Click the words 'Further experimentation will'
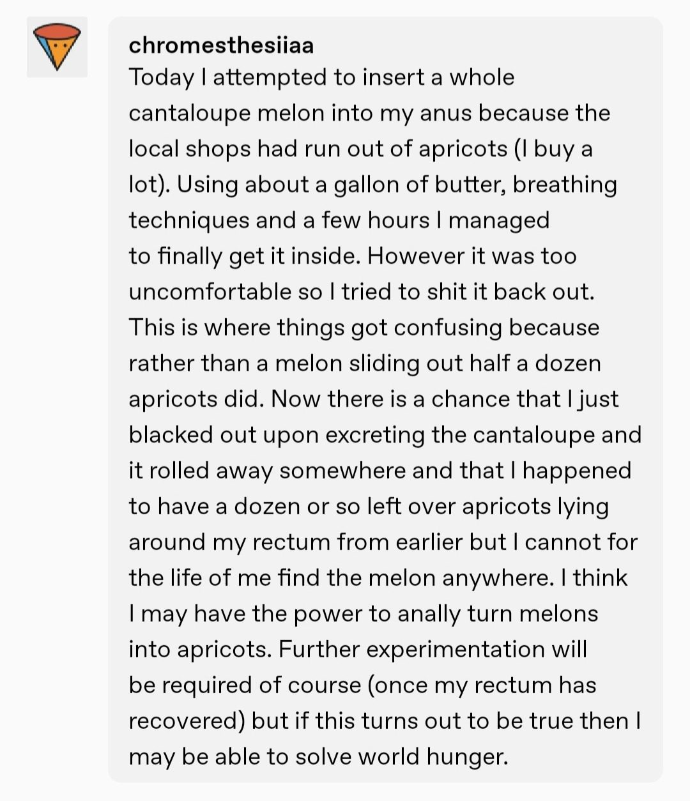This screenshot has height=801, width=690. [x=433, y=650]
